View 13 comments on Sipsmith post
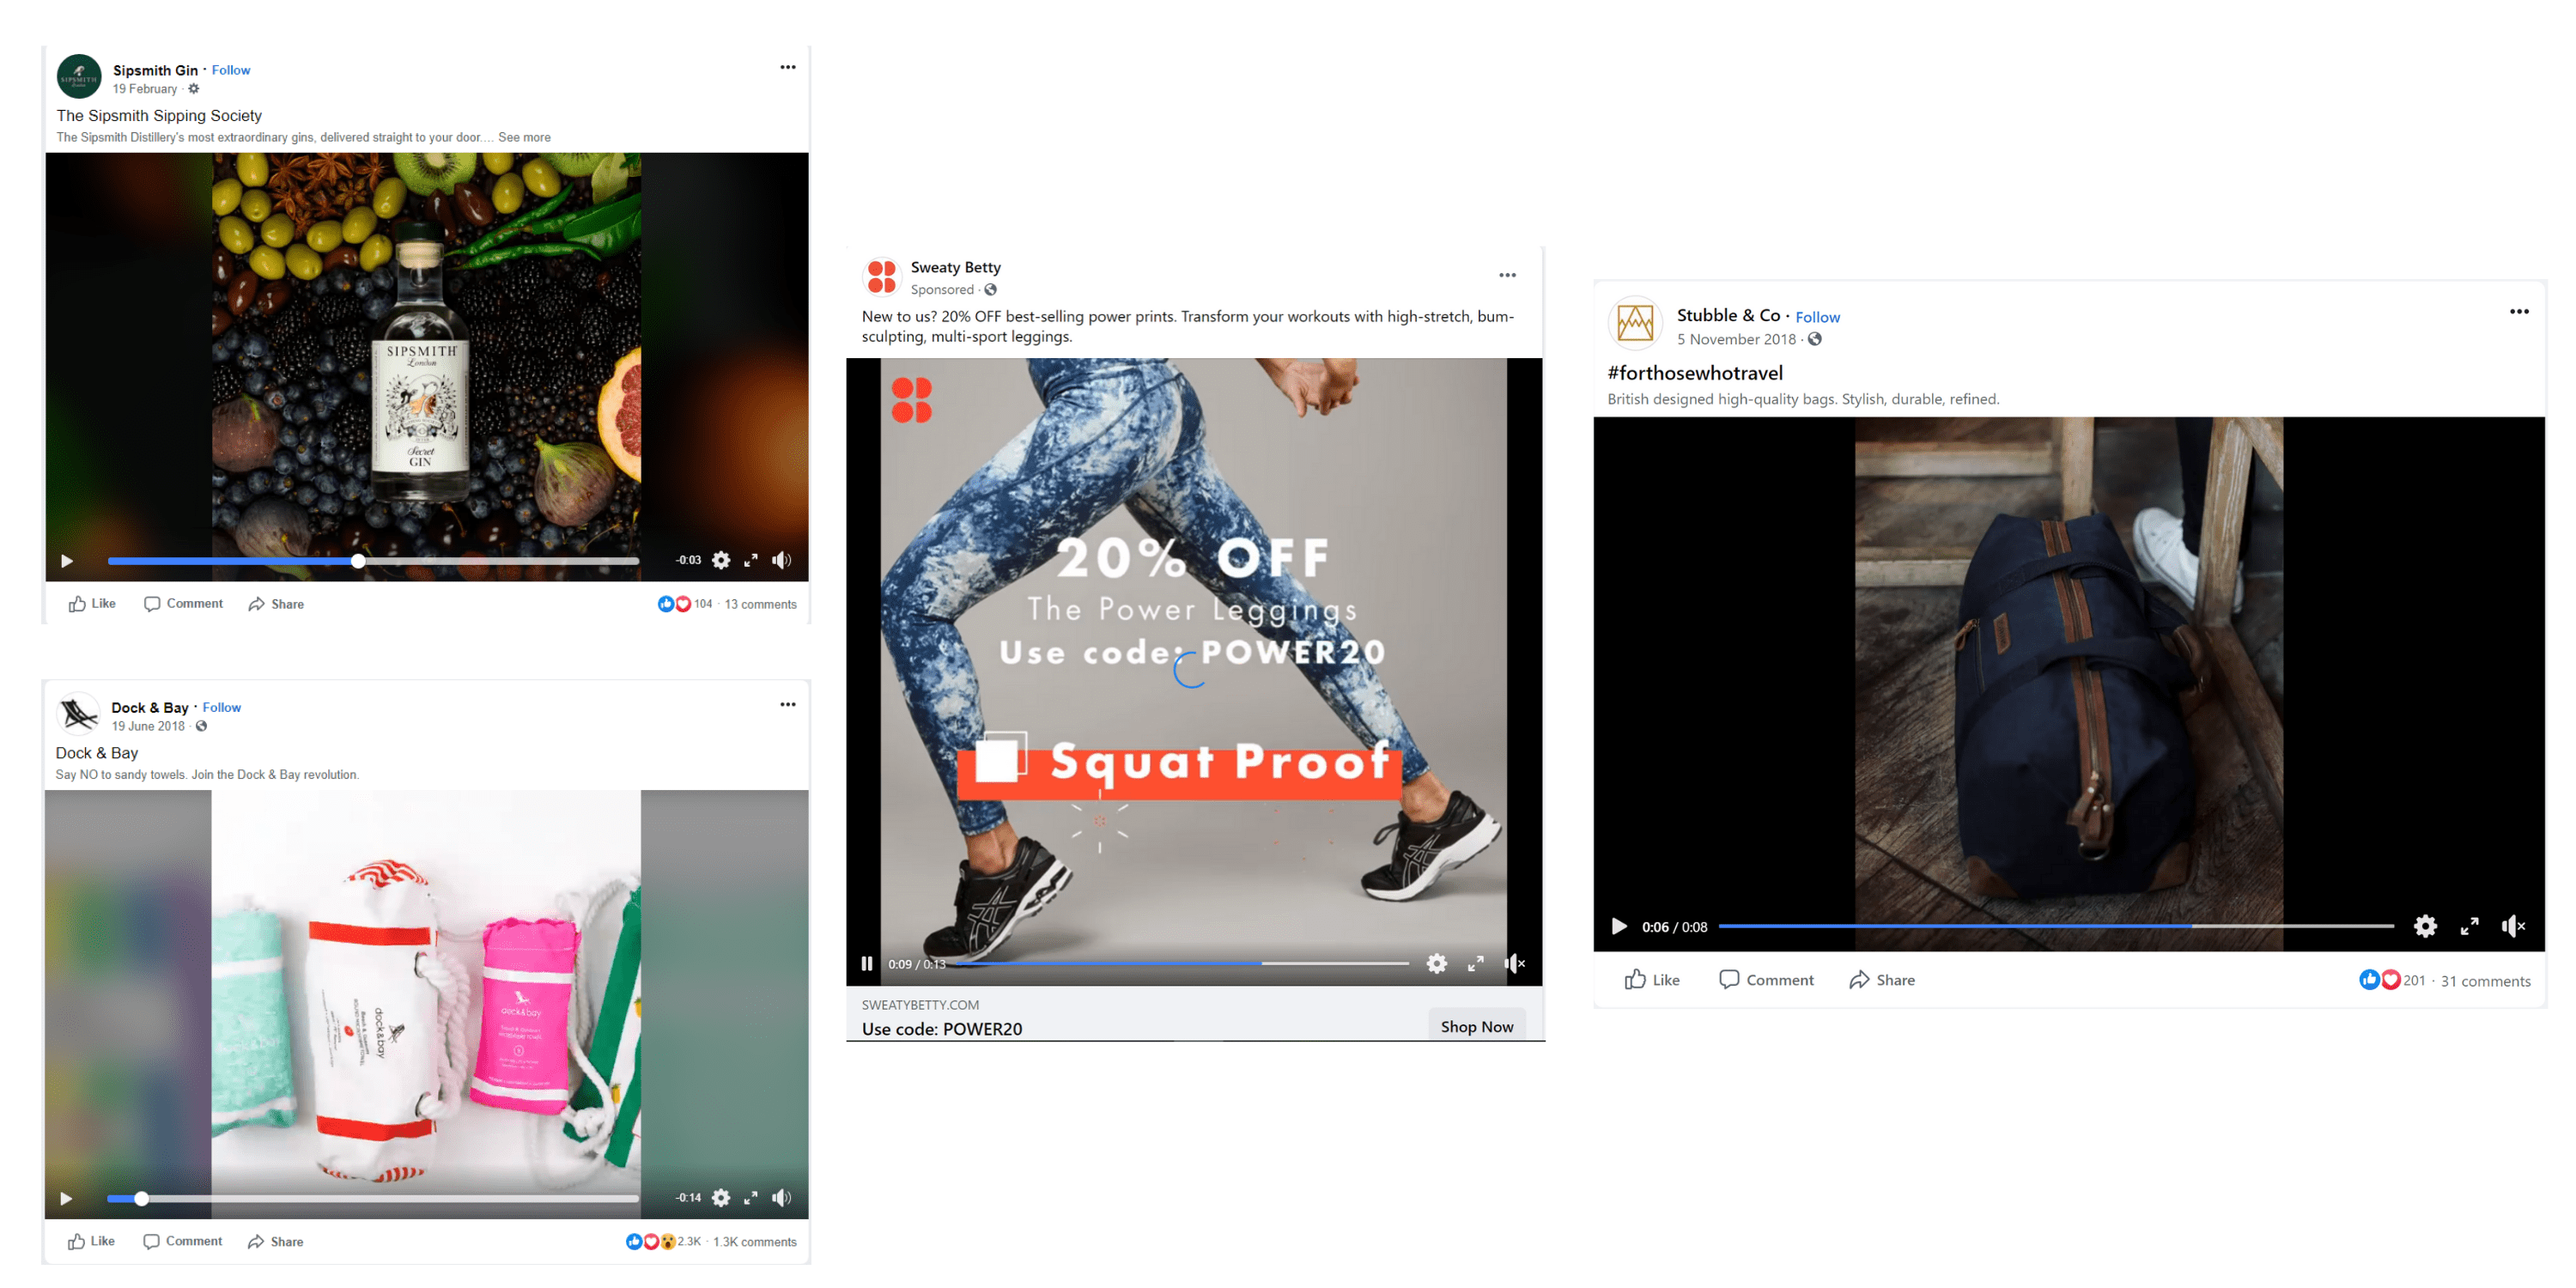The width and height of the screenshot is (2576, 1288). click(x=760, y=604)
